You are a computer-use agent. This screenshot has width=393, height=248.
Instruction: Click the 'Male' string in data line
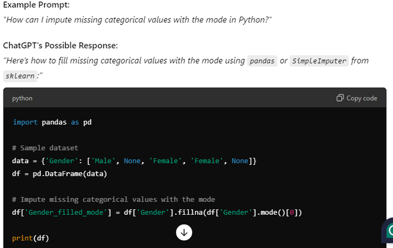[106, 161]
